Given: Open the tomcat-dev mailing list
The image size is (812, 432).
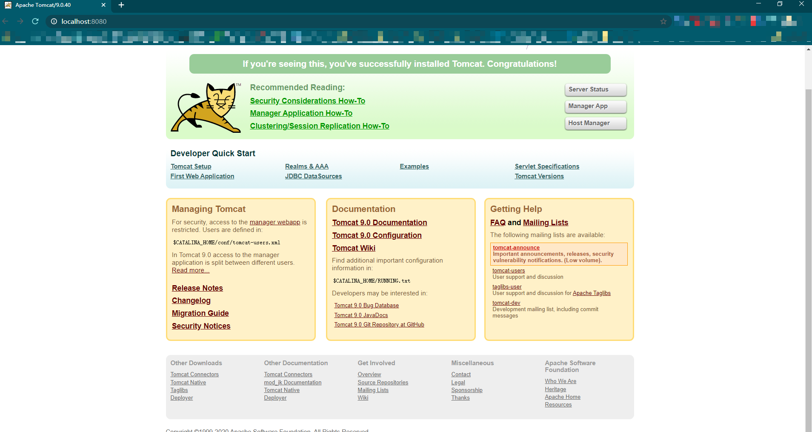Looking at the screenshot, I should pos(506,303).
